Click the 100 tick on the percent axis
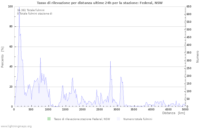The image size is (200, 128). [10, 7]
